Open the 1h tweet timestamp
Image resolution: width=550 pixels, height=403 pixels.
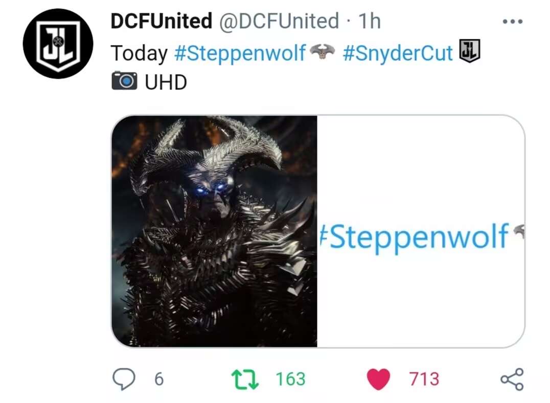pos(370,21)
